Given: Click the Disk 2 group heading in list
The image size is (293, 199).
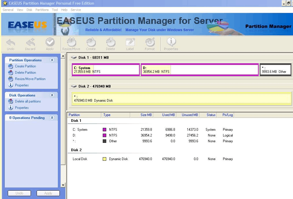Looking at the screenshot, I should (x=76, y=150).
